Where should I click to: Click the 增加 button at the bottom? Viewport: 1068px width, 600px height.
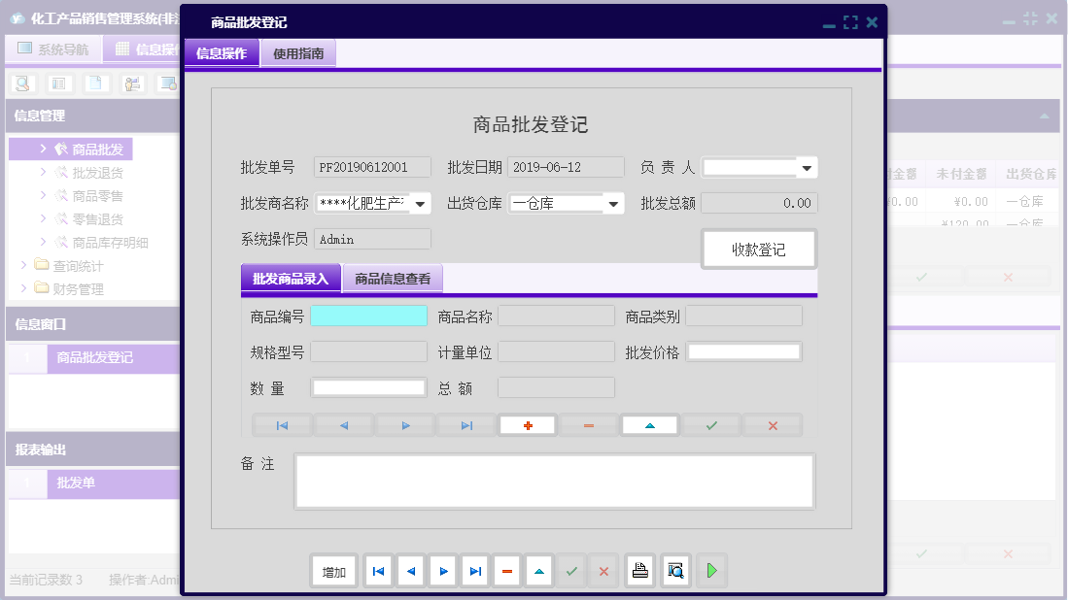click(333, 571)
